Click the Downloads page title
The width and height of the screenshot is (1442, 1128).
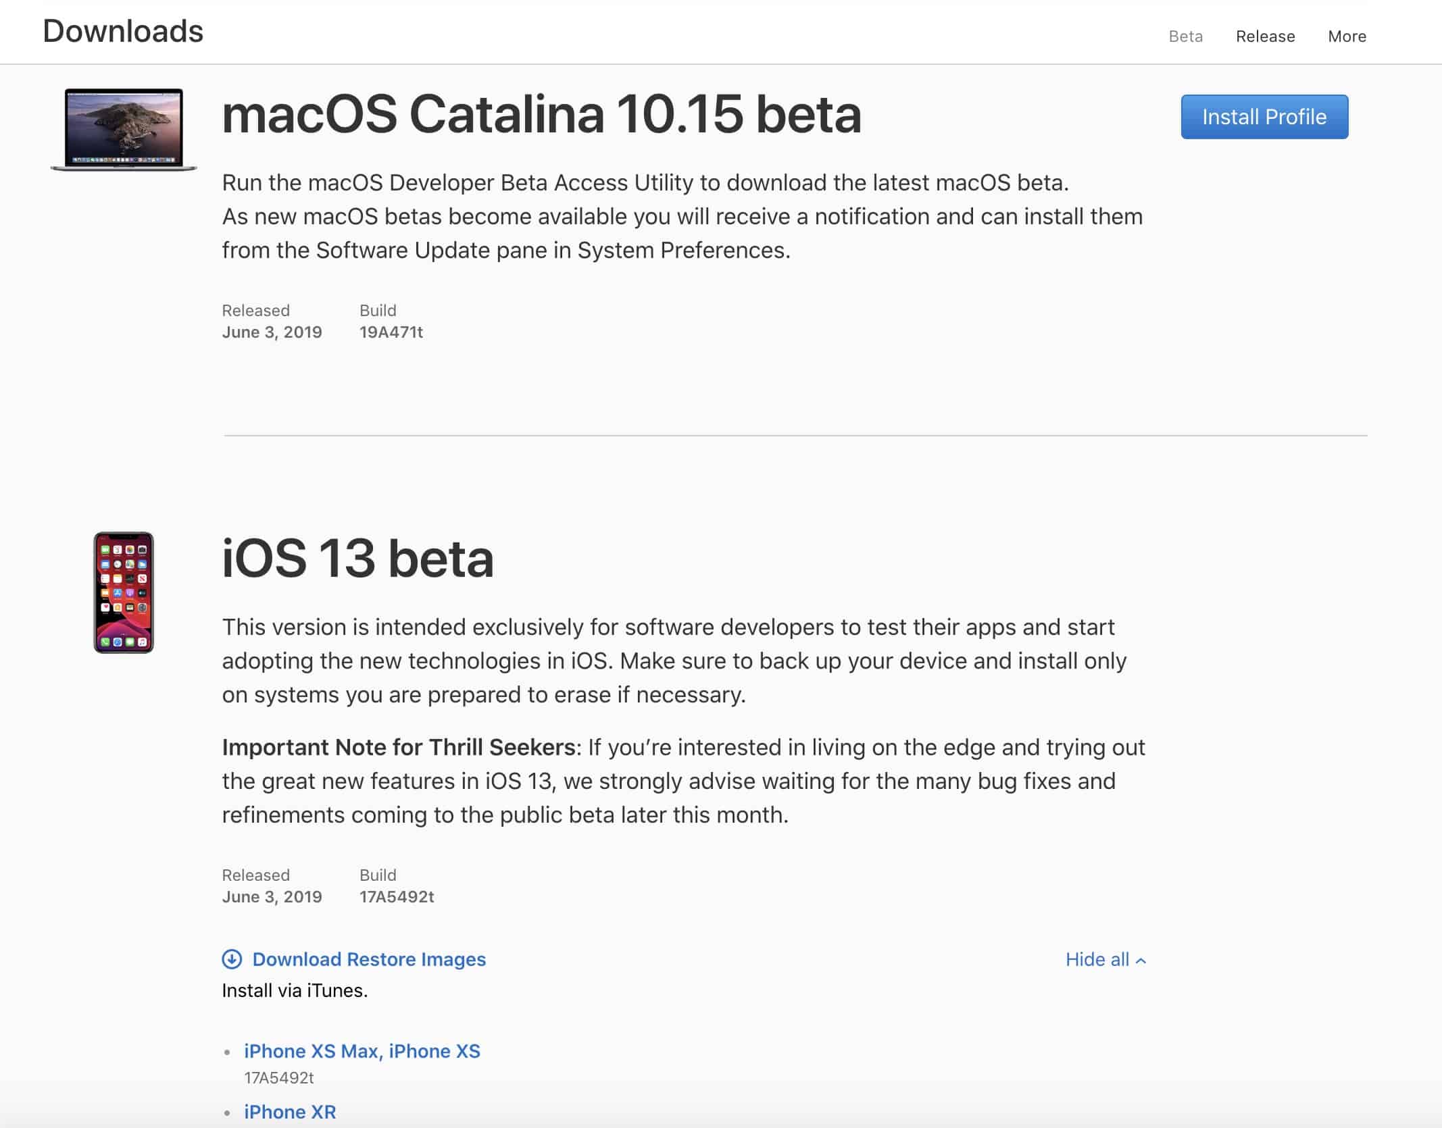click(123, 32)
